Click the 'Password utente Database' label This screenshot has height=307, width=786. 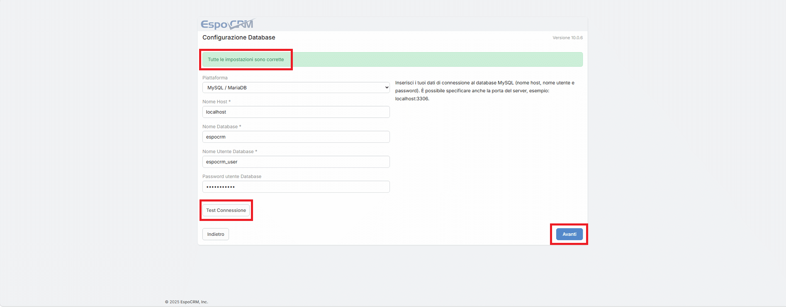[x=232, y=176]
